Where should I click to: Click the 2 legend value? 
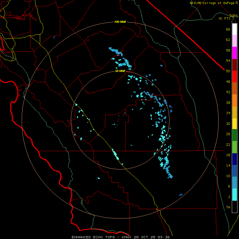tap(229, 197)
